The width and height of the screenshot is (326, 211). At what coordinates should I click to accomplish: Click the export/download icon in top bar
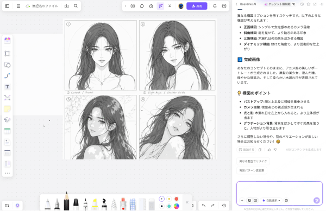click(66, 6)
